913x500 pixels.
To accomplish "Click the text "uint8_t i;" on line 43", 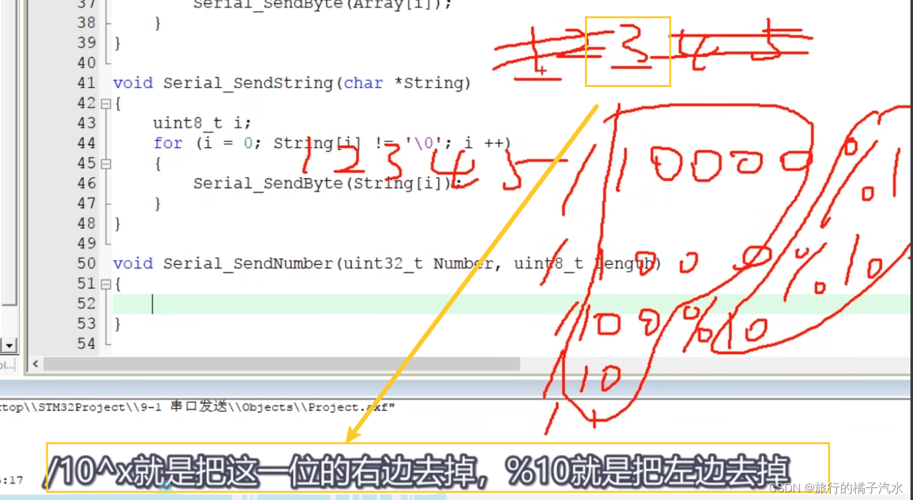I will (x=202, y=123).
